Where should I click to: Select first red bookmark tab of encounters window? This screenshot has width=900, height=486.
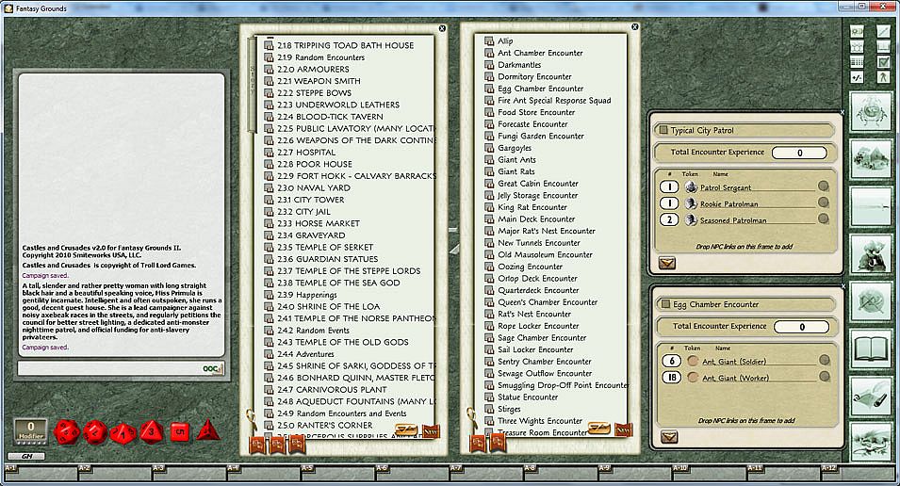478,445
